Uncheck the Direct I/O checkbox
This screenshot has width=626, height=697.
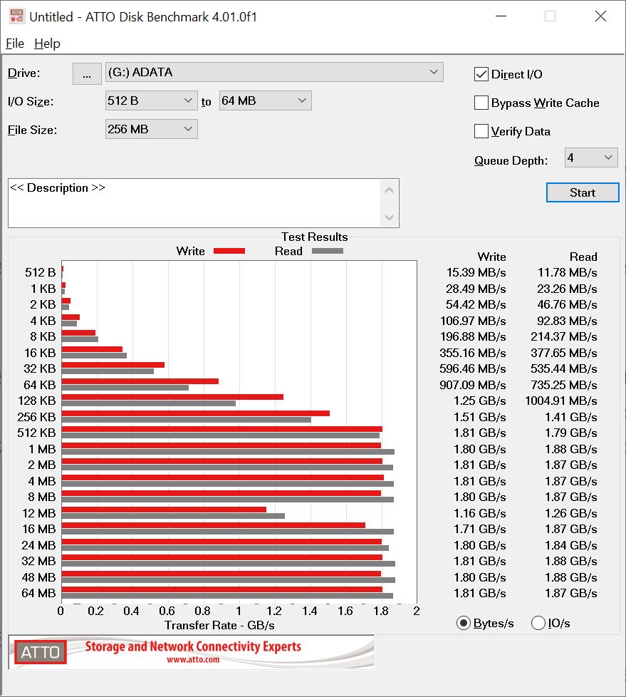click(481, 74)
